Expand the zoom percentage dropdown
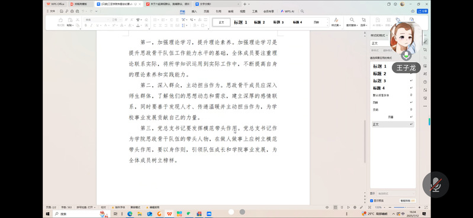 point(379,207)
